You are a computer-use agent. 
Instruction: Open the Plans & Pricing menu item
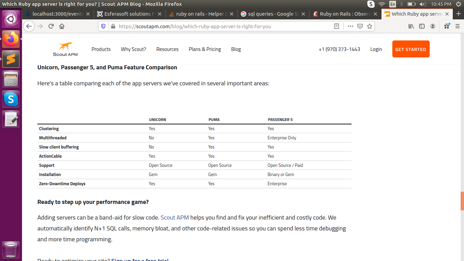point(205,49)
